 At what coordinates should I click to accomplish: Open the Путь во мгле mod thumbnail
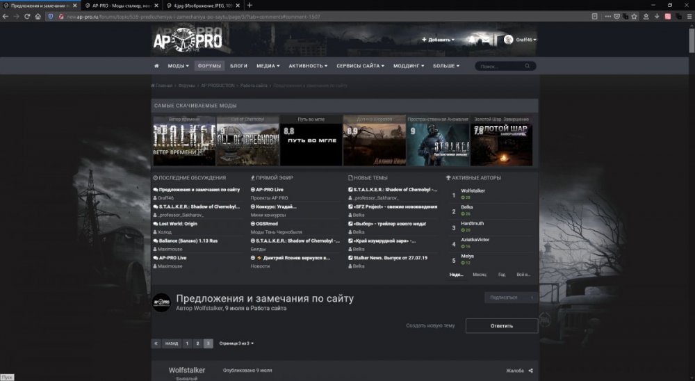coord(311,140)
